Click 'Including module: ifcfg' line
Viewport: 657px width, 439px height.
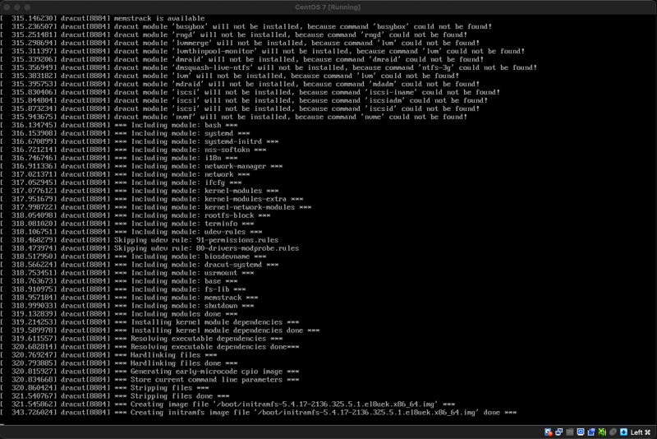[121, 183]
